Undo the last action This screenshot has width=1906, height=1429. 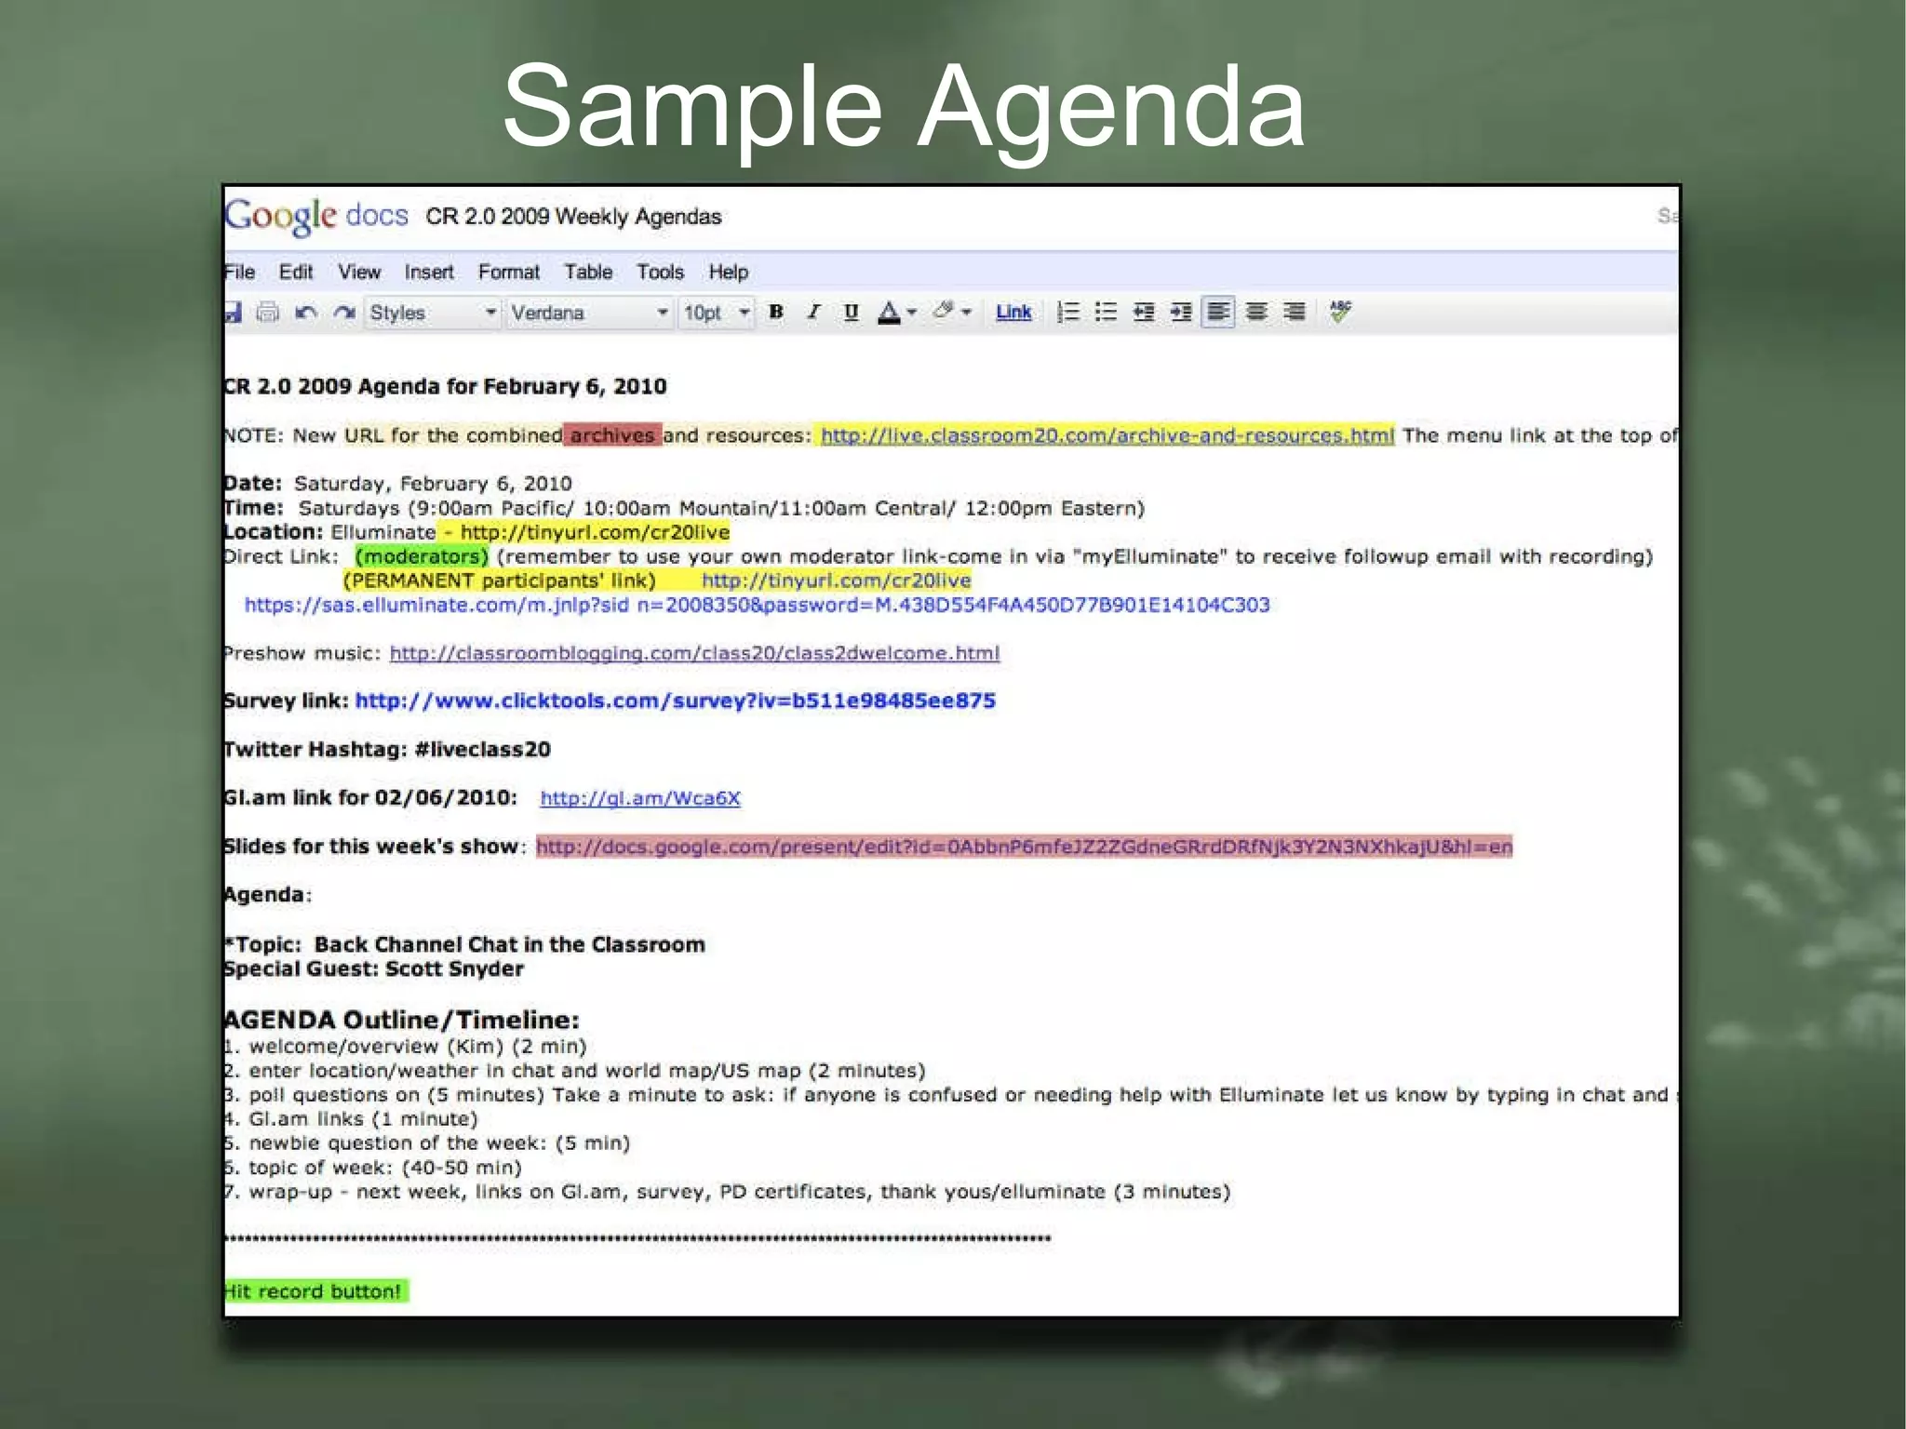(306, 313)
